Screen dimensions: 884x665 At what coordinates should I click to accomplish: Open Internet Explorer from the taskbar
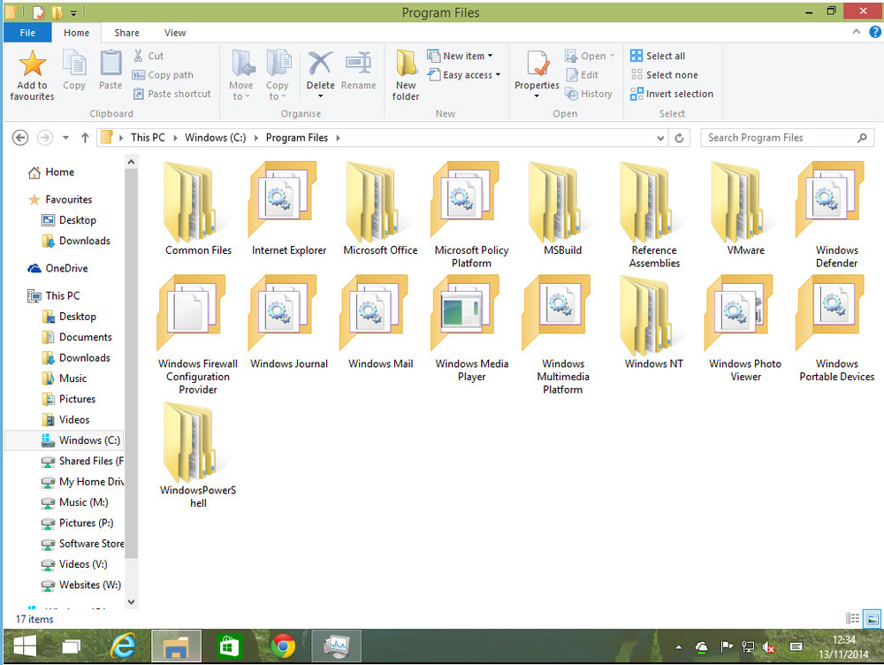point(122,646)
